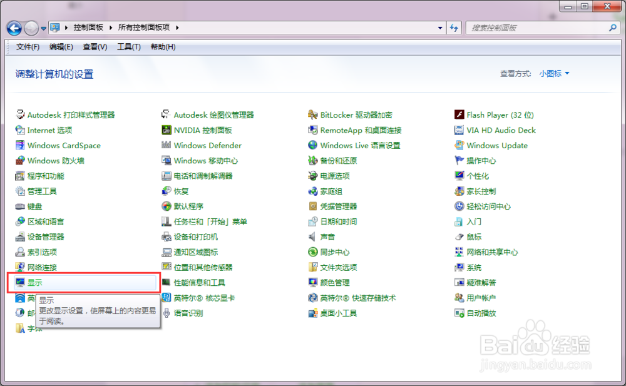Open the 工具(T) menu
This screenshot has width=626, height=386.
point(128,47)
